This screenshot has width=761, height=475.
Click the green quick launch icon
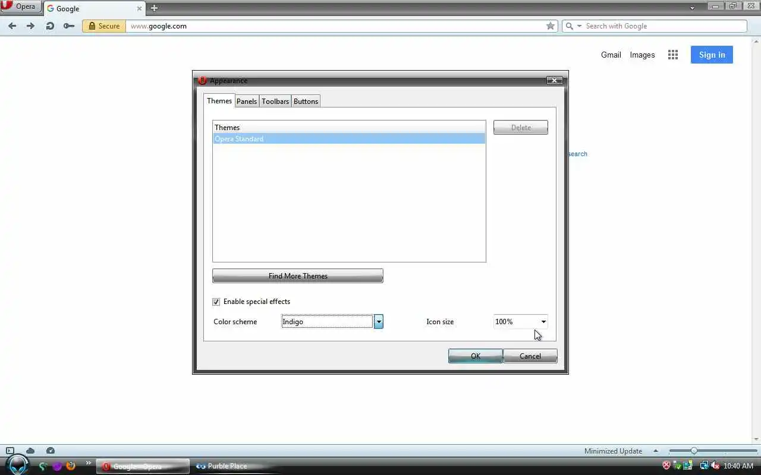pos(43,466)
